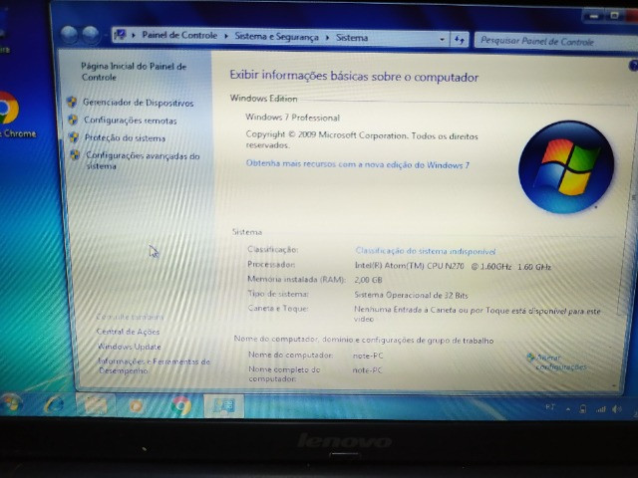Click shield icon beside Configurações avançadas

coord(75,155)
